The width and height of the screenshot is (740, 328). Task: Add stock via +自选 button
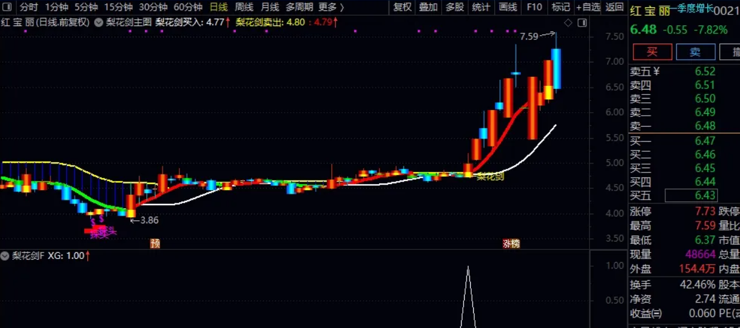pyautogui.click(x=588, y=7)
